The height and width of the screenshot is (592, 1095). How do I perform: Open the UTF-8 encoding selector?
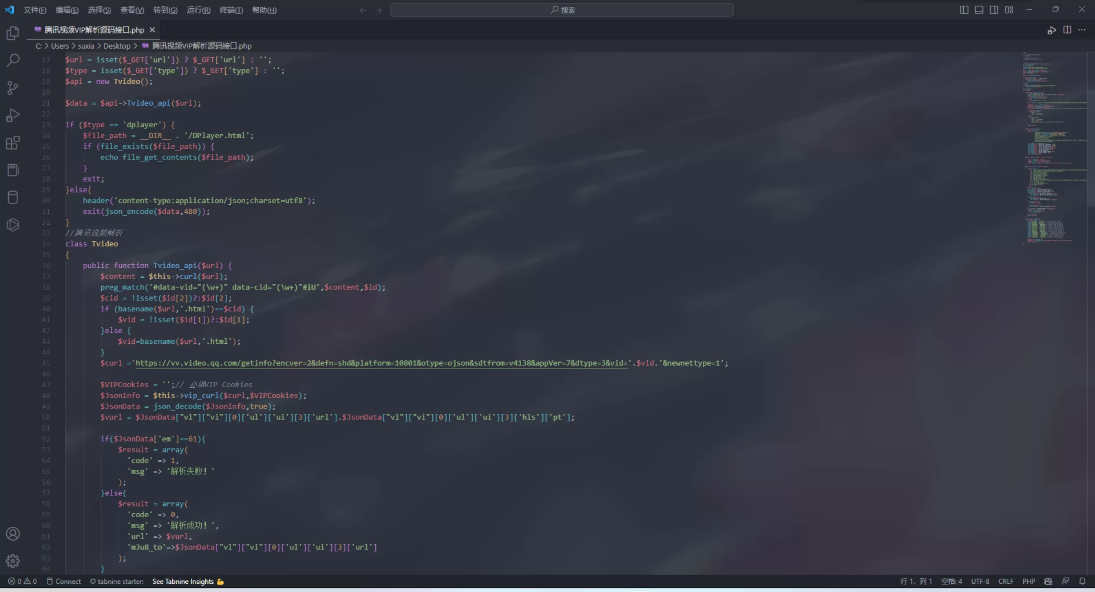click(x=980, y=581)
